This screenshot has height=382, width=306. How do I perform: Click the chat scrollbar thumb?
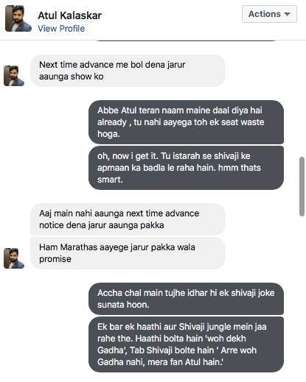pyautogui.click(x=302, y=187)
